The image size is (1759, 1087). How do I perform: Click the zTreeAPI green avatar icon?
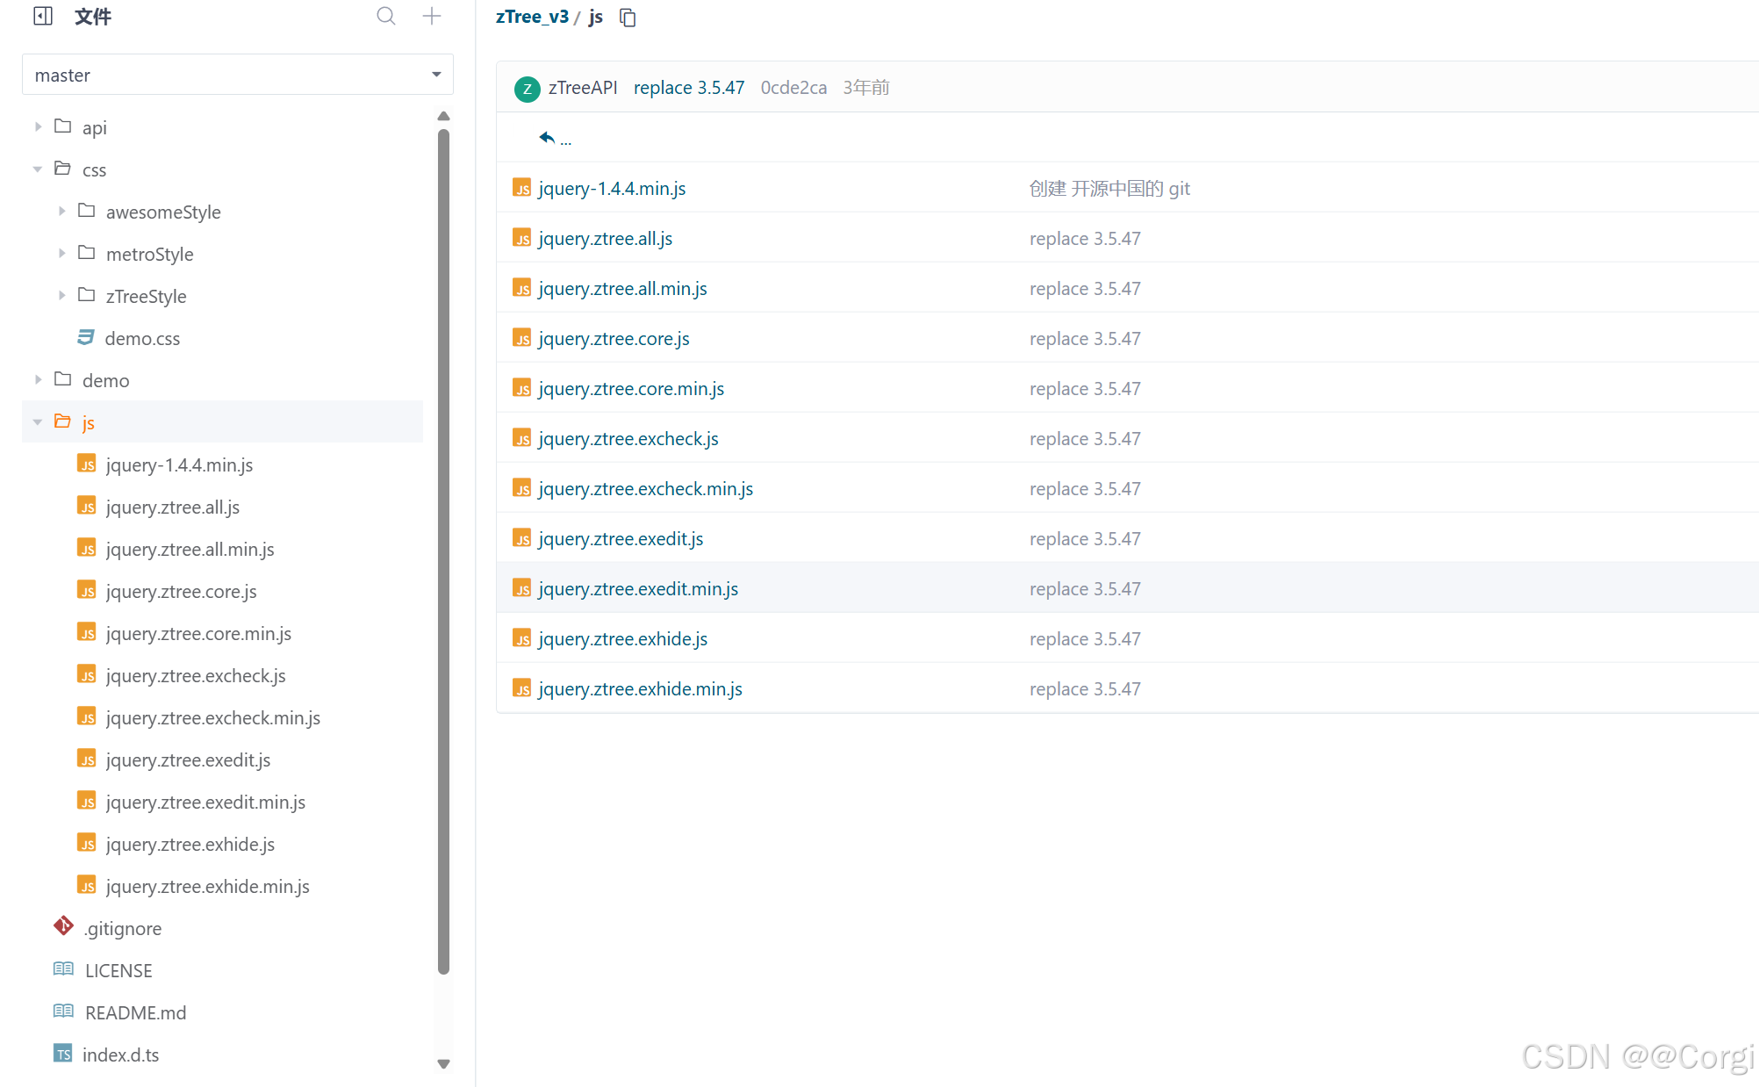527,89
